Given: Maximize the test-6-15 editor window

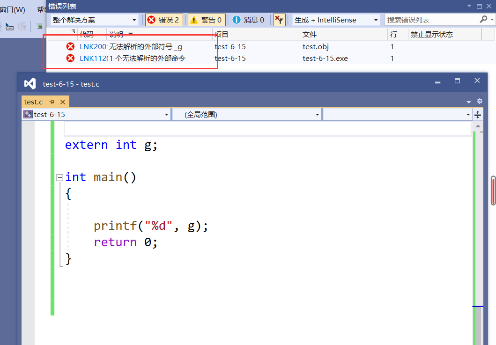Looking at the screenshot, I should click(x=458, y=81).
